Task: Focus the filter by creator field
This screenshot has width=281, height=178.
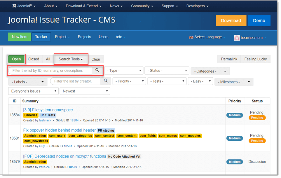Action: (75, 81)
